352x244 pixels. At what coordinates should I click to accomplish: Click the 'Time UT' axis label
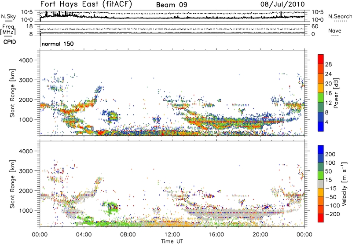click(x=172, y=241)
